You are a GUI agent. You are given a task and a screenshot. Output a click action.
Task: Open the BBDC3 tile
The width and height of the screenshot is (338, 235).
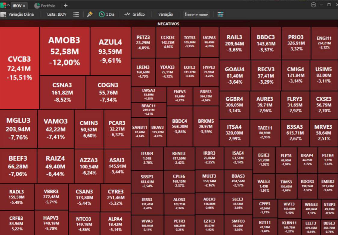pyautogui.click(x=266, y=43)
